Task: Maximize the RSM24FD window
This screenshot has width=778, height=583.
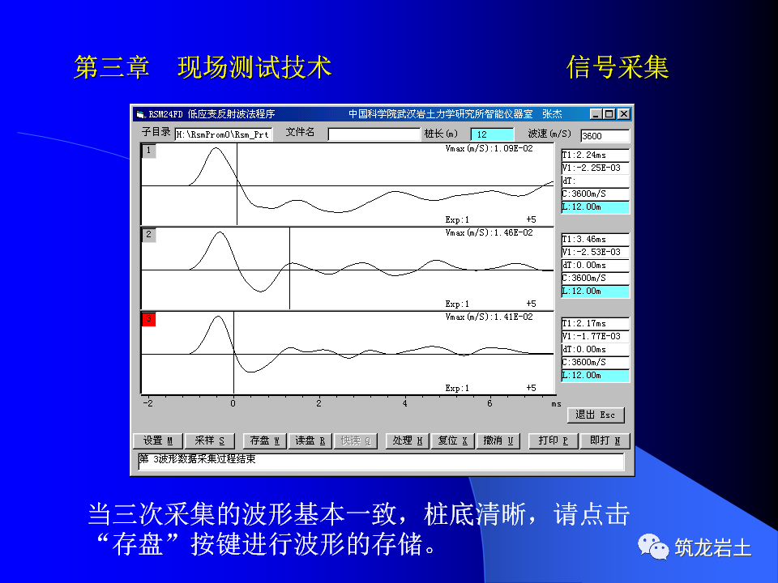Action: click(609, 114)
